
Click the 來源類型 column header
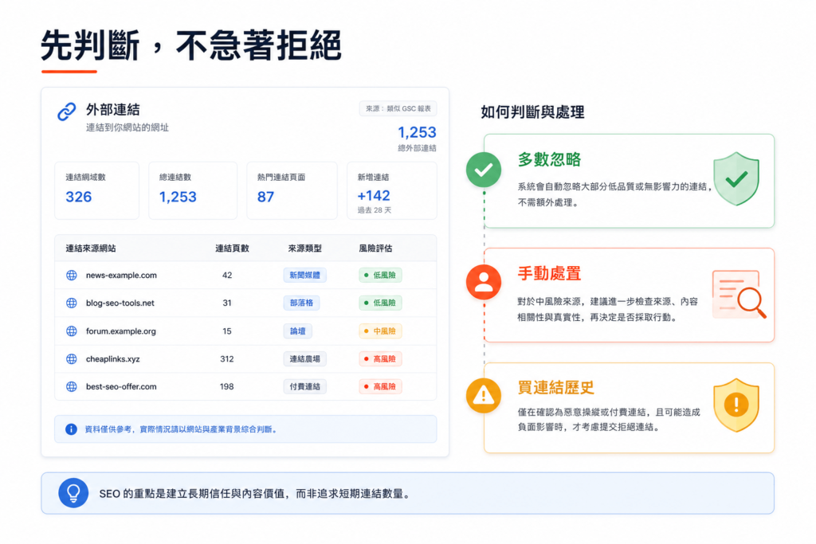(x=305, y=249)
